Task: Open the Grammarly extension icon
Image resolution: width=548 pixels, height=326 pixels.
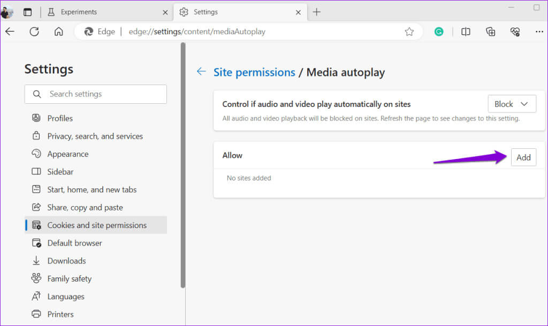Action: [x=439, y=32]
